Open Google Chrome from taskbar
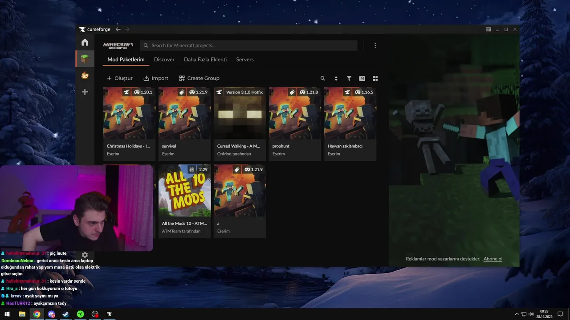This screenshot has height=320, width=570. (37, 314)
